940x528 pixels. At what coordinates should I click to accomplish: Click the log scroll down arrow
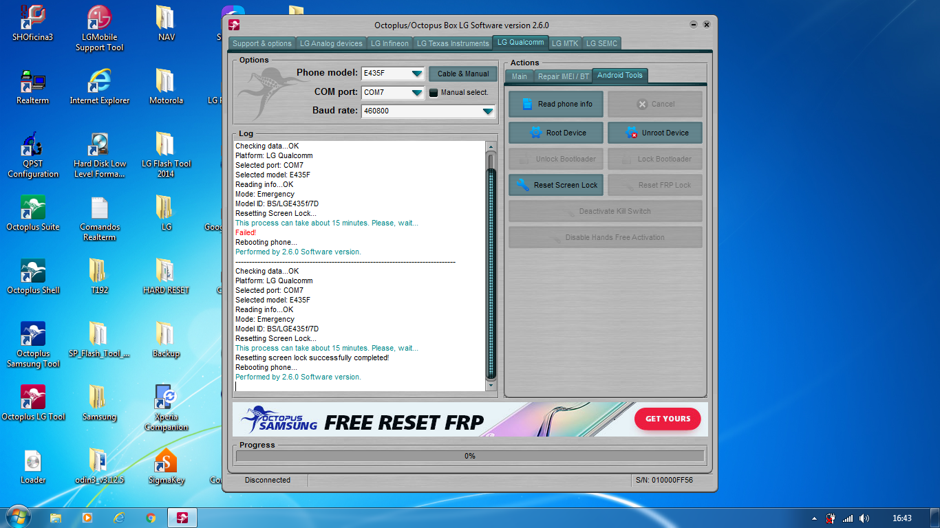point(491,386)
